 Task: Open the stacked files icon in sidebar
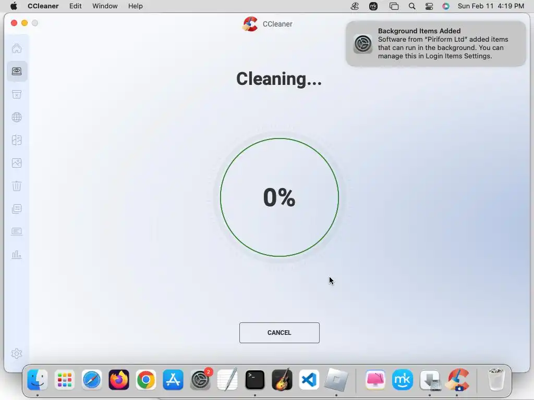click(x=17, y=209)
